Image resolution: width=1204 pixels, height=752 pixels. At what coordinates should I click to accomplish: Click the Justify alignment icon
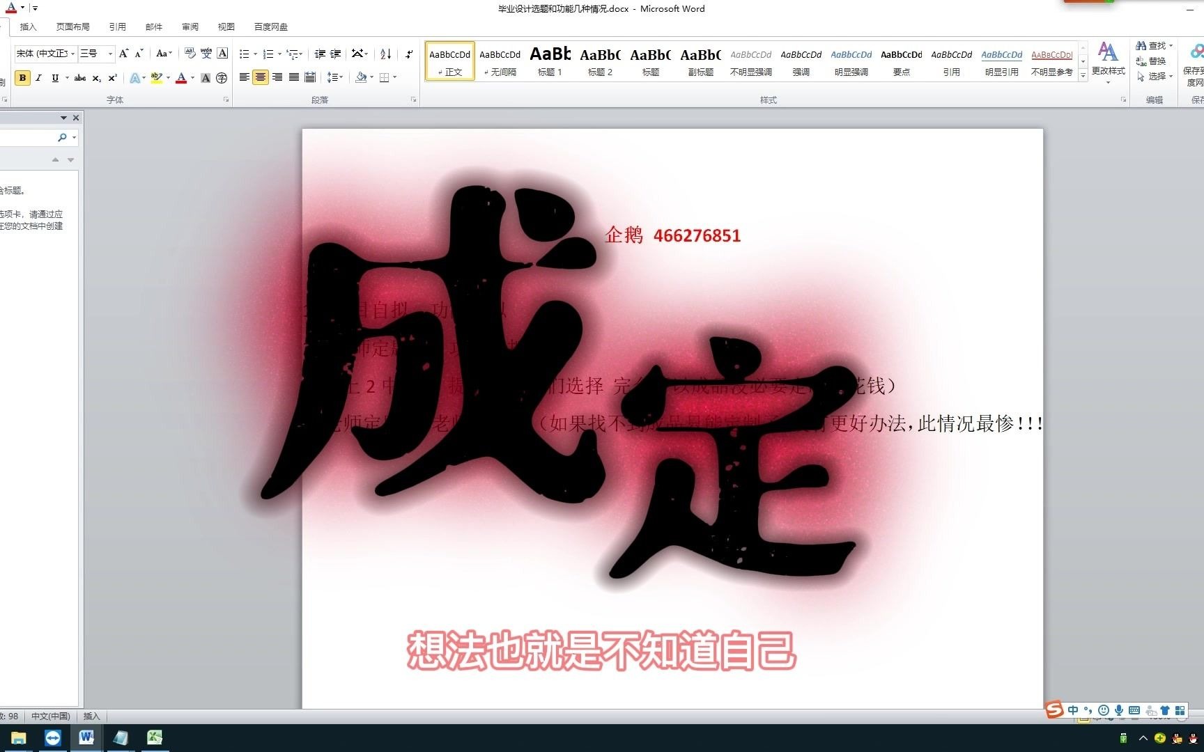point(294,77)
